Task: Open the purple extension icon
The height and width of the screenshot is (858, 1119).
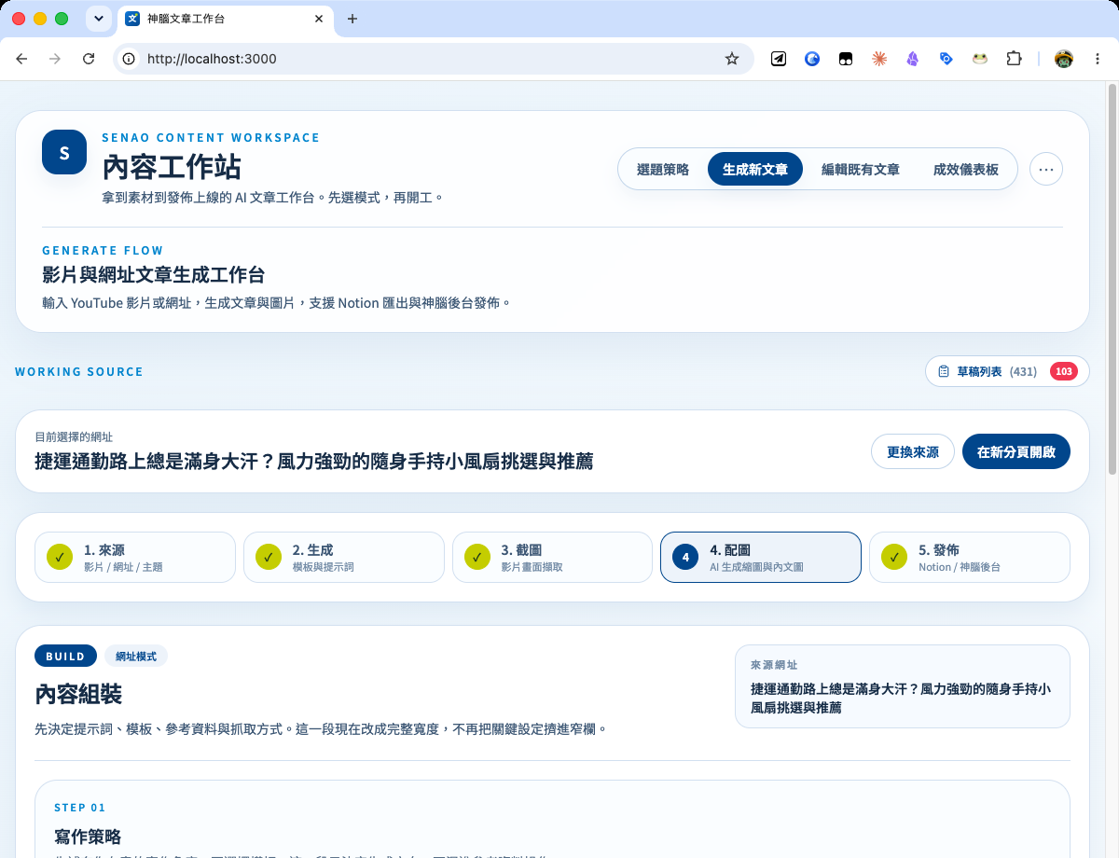Action: tap(913, 59)
